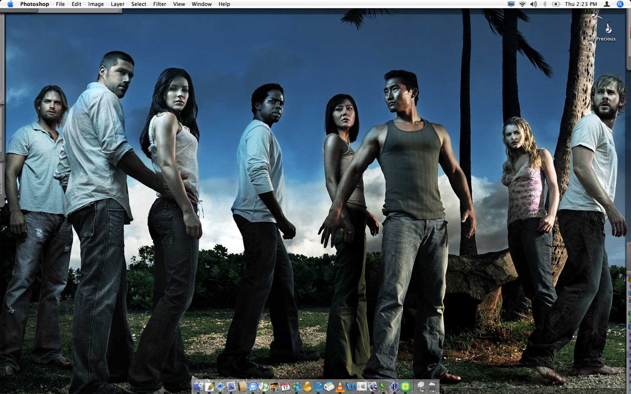Open iCal from the Dock
This screenshot has width=631, height=394.
pyautogui.click(x=285, y=386)
